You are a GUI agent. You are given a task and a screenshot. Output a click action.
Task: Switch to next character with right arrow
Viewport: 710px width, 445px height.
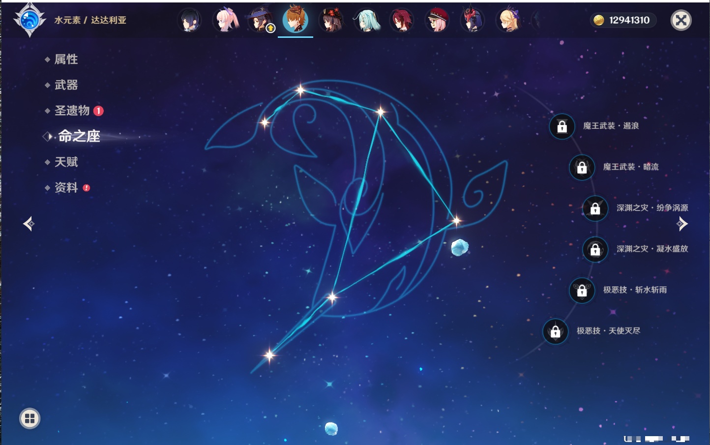tap(682, 224)
